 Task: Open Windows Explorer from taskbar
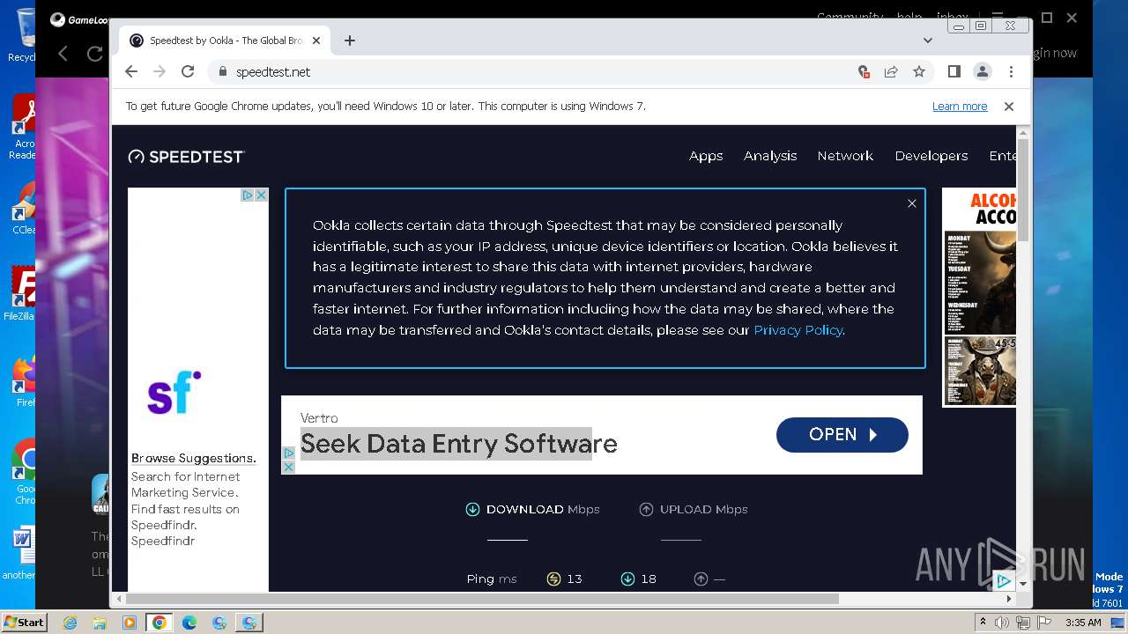100,623
